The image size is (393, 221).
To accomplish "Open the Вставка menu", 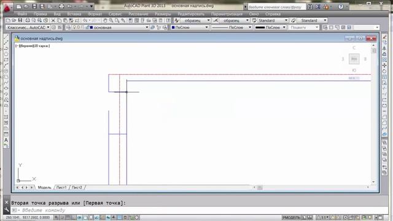I will [x=74, y=14].
